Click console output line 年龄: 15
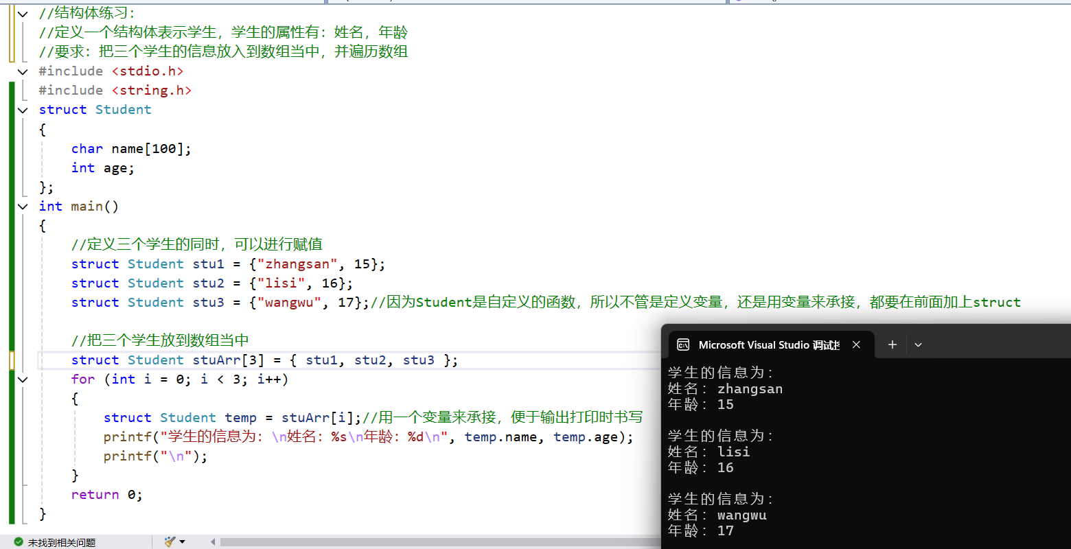Viewport: 1071px width, 549px height. click(701, 405)
